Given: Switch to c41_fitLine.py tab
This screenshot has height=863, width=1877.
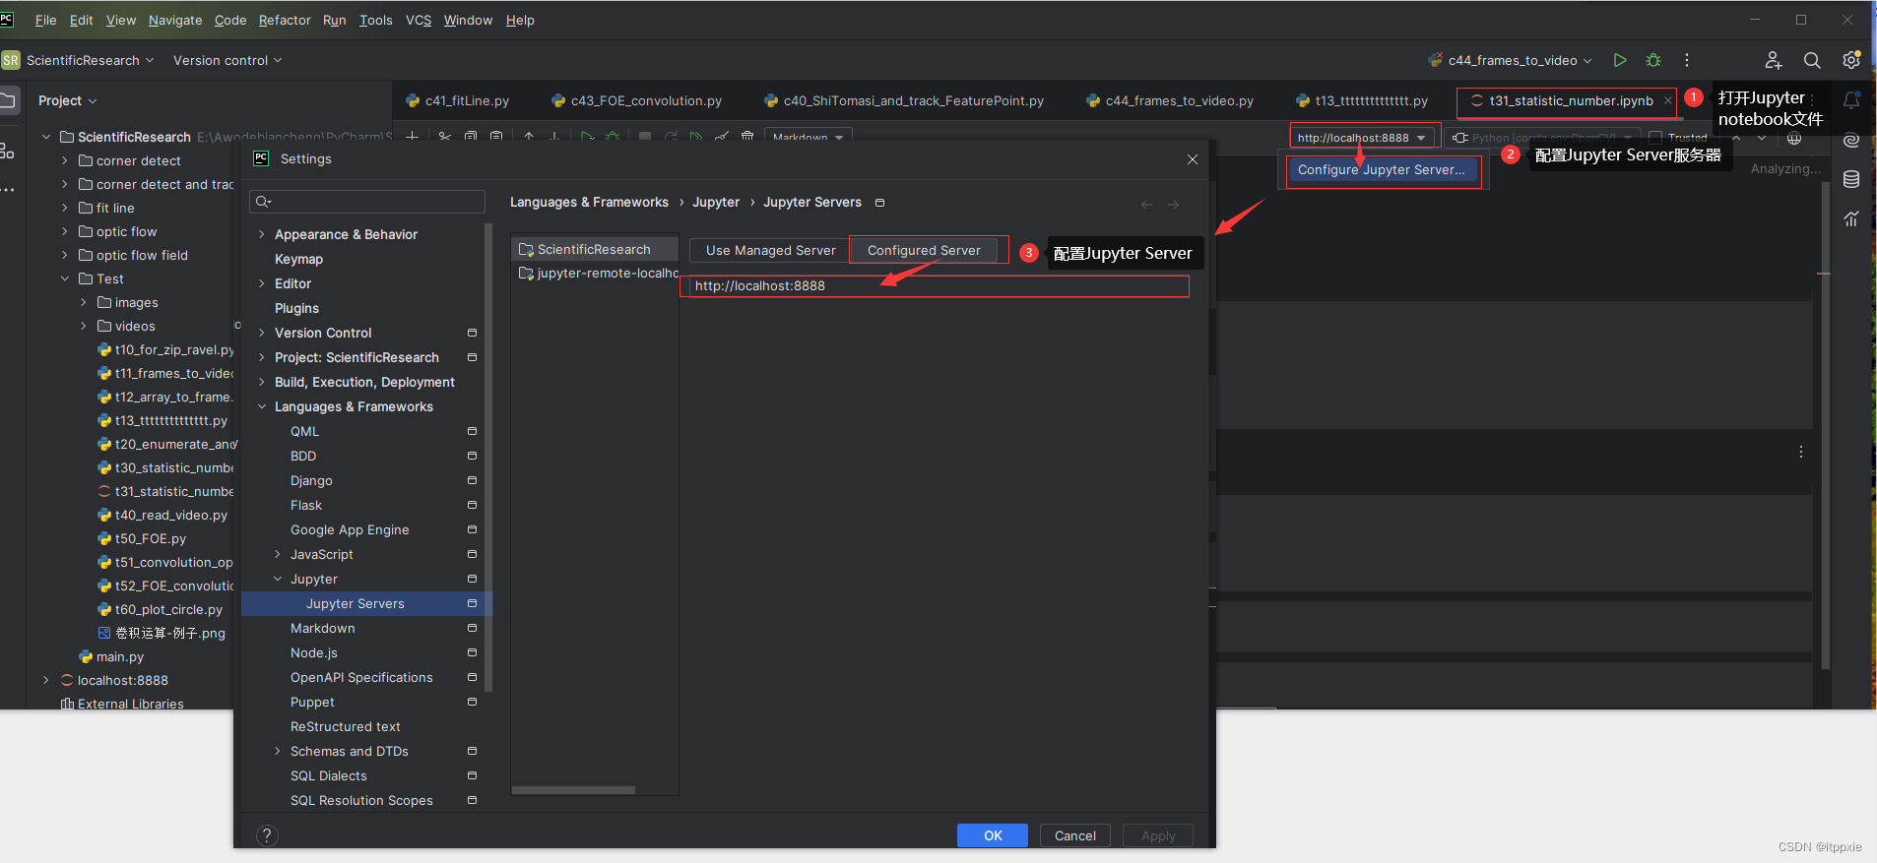Looking at the screenshot, I should [458, 100].
